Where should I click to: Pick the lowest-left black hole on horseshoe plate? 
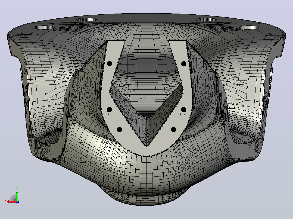click(120, 130)
